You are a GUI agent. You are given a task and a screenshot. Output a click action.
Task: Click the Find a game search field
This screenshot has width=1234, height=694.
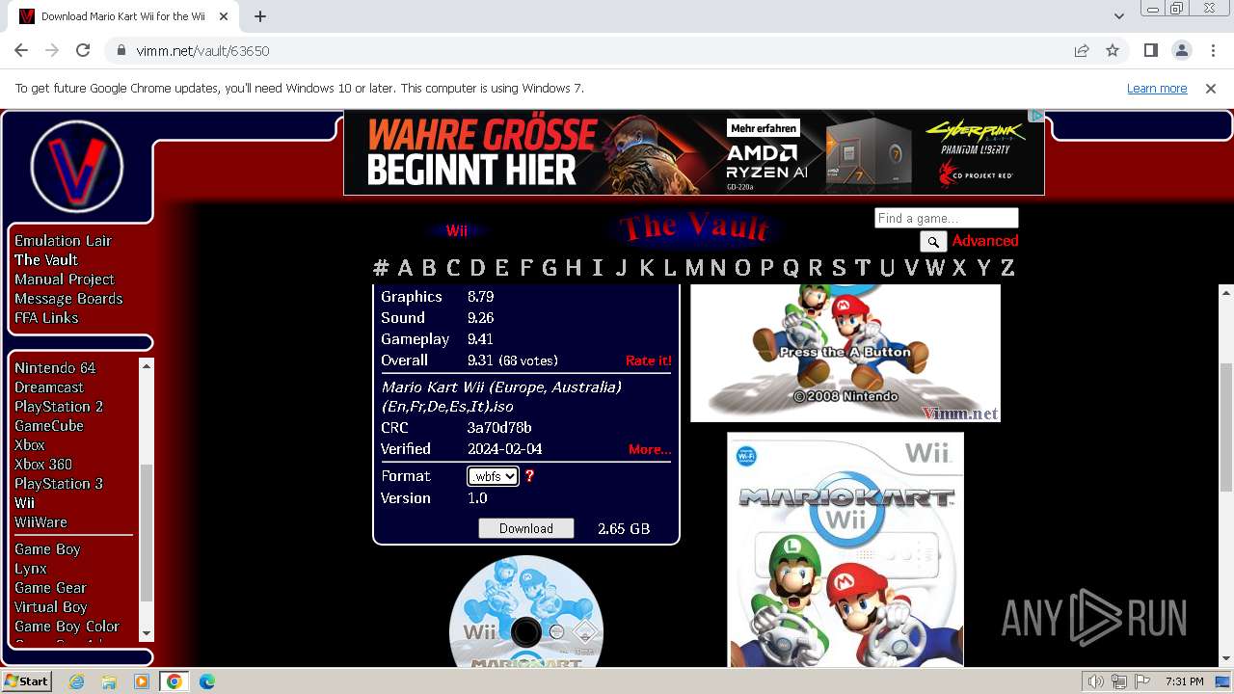point(946,218)
